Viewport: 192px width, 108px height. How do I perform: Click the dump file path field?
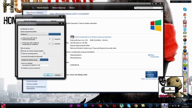coord(35,65)
